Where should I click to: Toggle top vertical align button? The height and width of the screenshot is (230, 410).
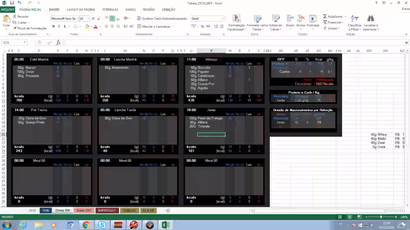[x=107, y=18]
